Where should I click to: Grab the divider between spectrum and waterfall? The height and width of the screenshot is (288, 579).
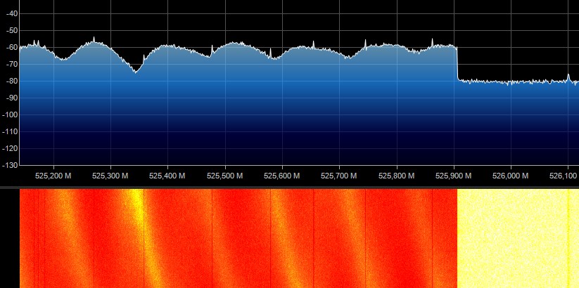click(289, 188)
